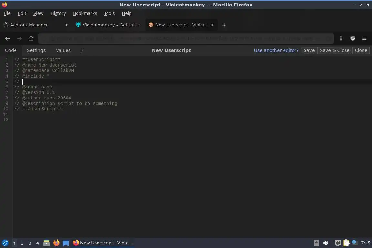Open the Help menu
The height and width of the screenshot is (248, 372).
tap(127, 13)
